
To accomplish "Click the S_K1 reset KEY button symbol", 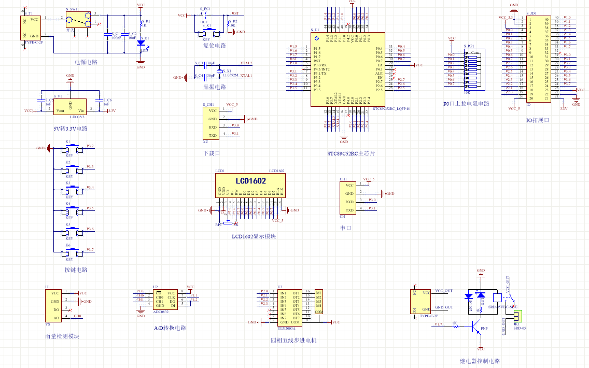I will coord(209,32).
